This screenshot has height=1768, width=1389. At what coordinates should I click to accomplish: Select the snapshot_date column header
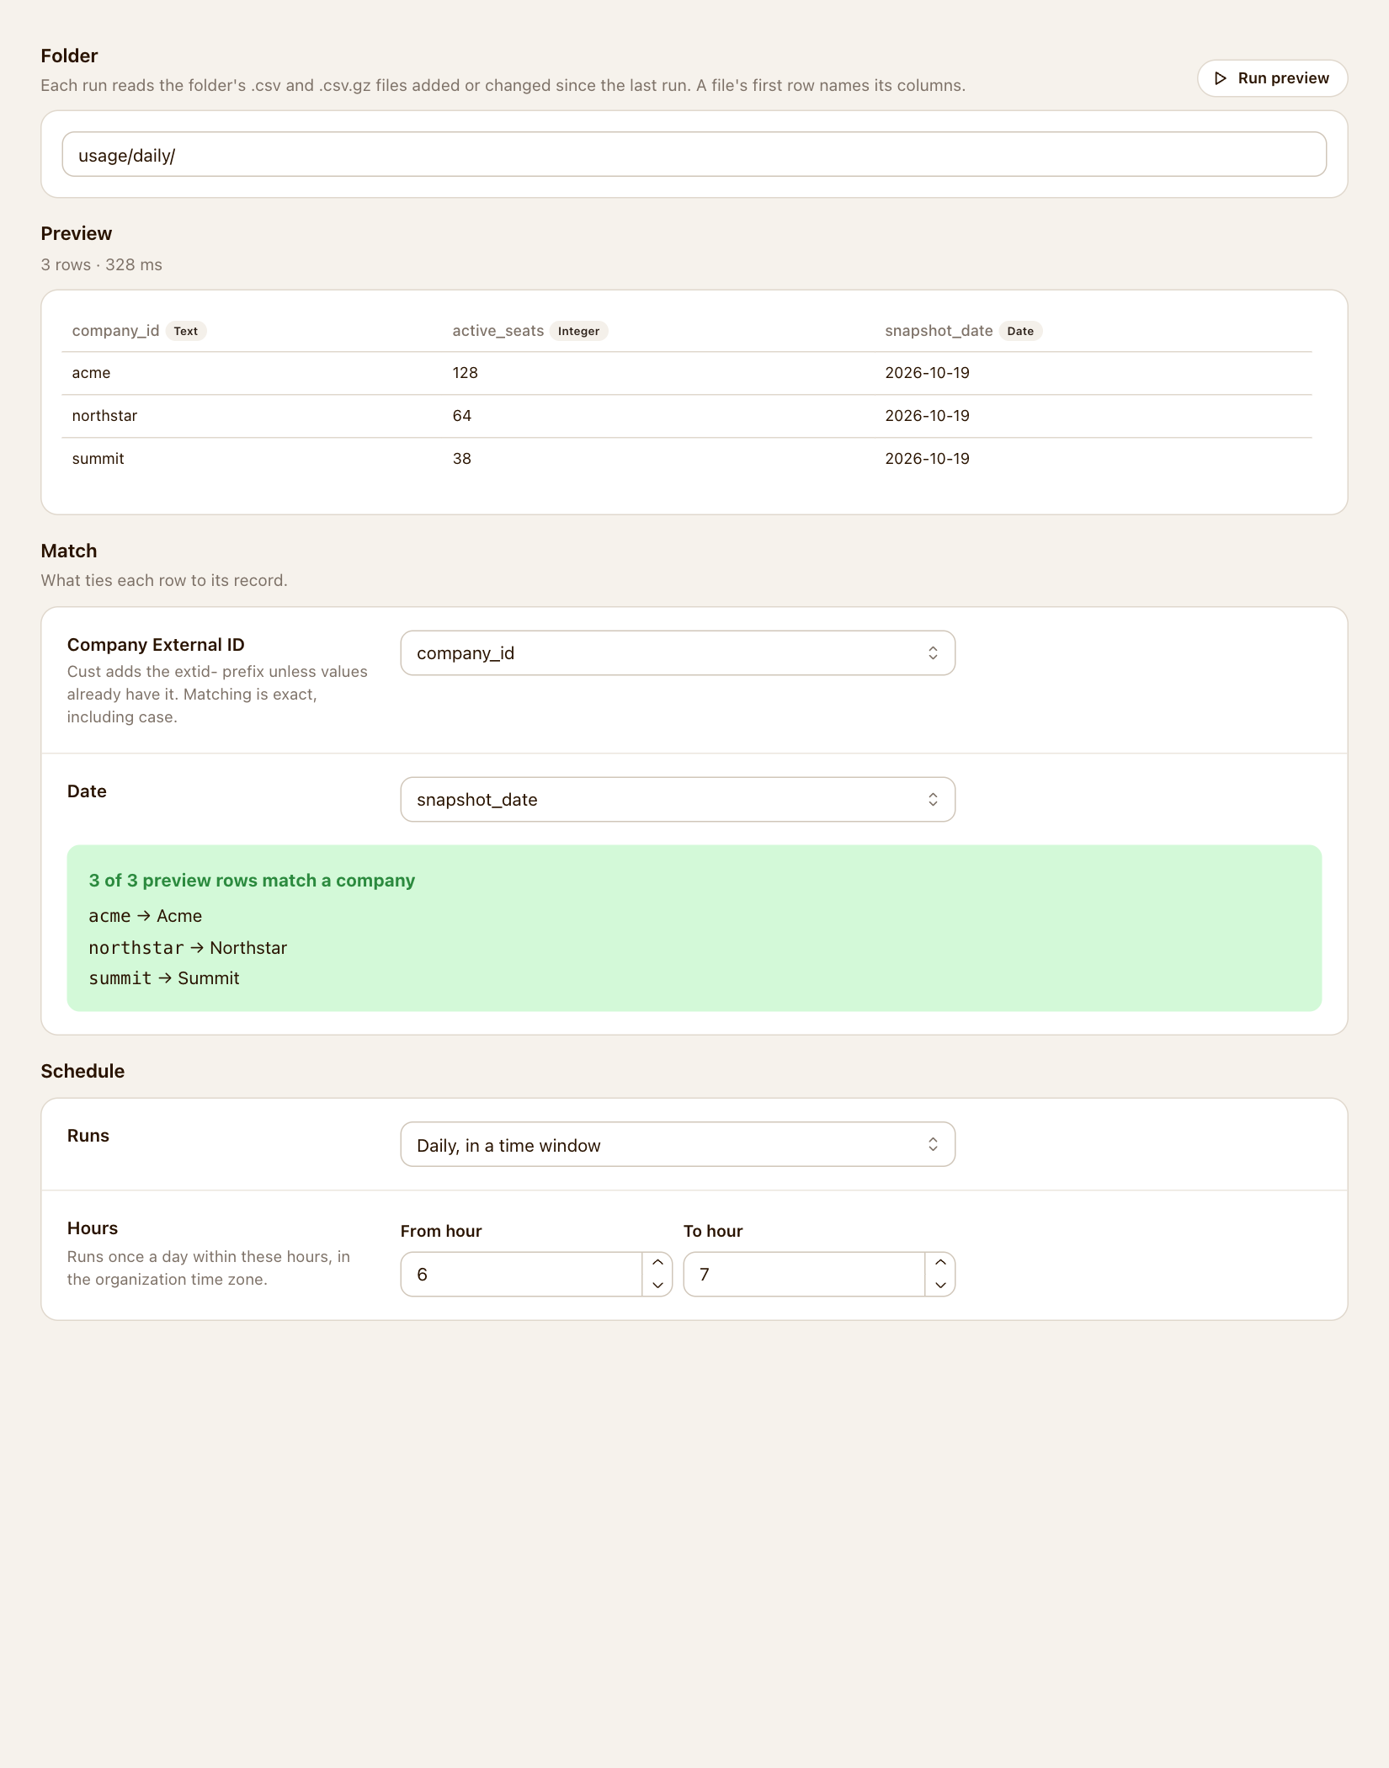[x=939, y=331]
